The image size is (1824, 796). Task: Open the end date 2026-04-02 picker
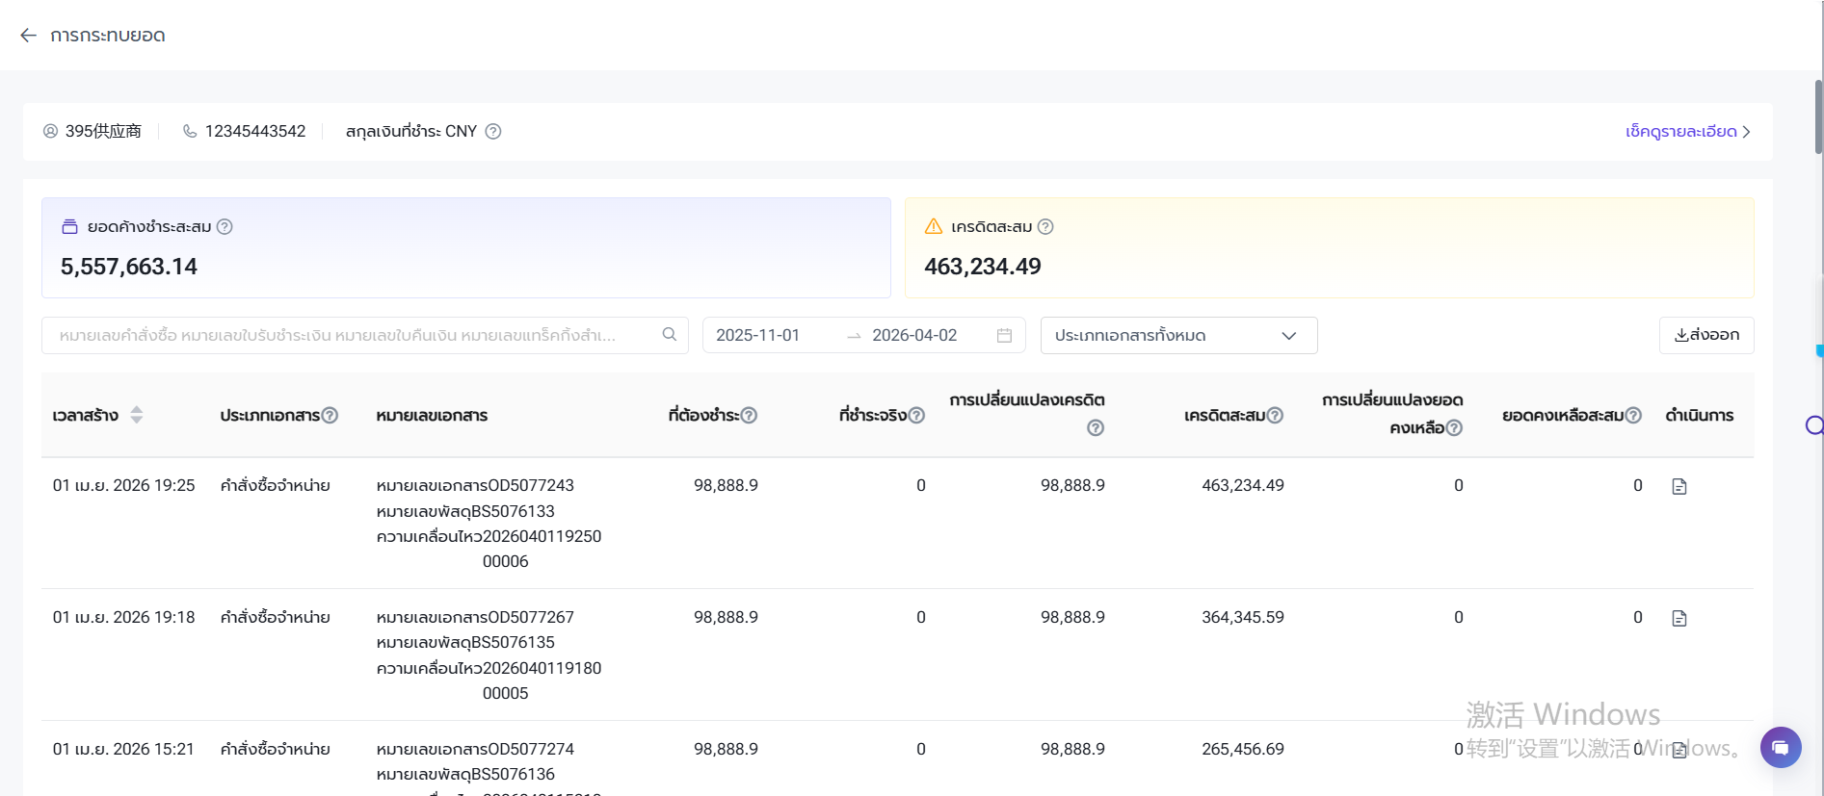(914, 336)
